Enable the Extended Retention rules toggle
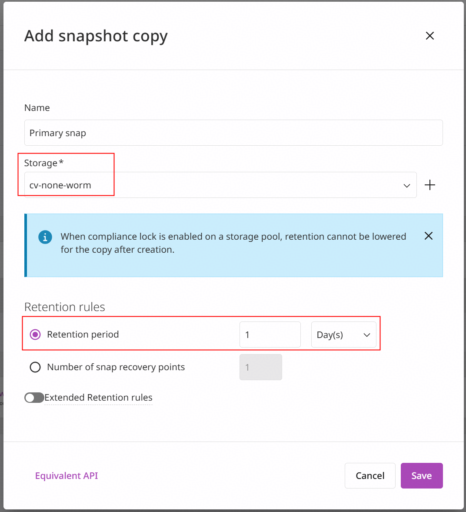 34,398
